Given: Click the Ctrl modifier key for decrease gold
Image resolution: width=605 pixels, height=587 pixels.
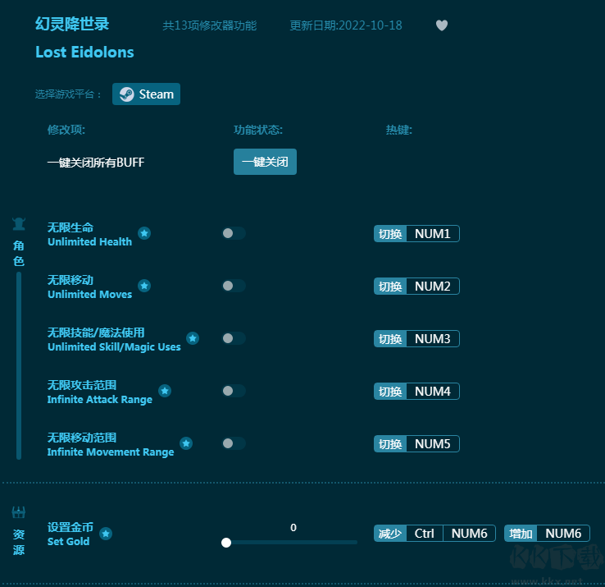Looking at the screenshot, I should (424, 534).
